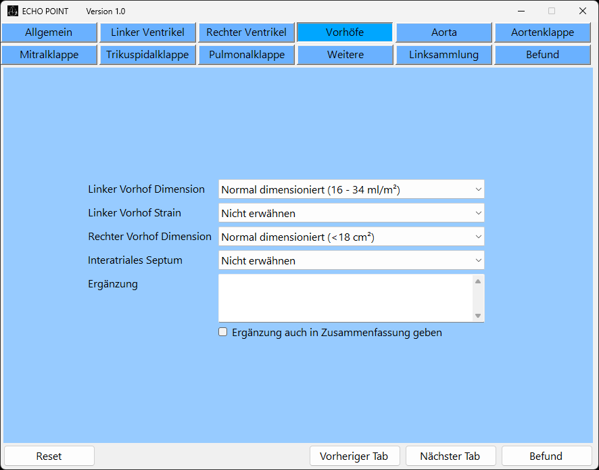This screenshot has width=599, height=470.
Task: Open Rechter Vorhof Dimension dropdown
Action: 351,237
